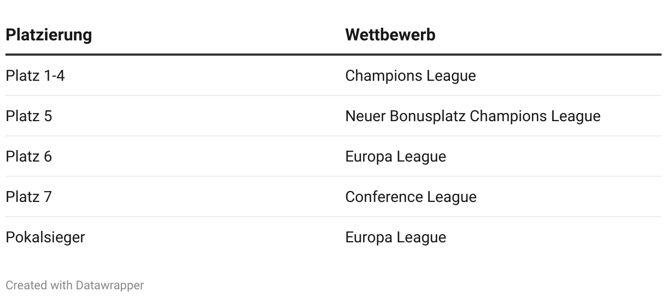Viewport: 667px width, 298px height.
Task: Select the Conference League cell
Action: point(411,197)
